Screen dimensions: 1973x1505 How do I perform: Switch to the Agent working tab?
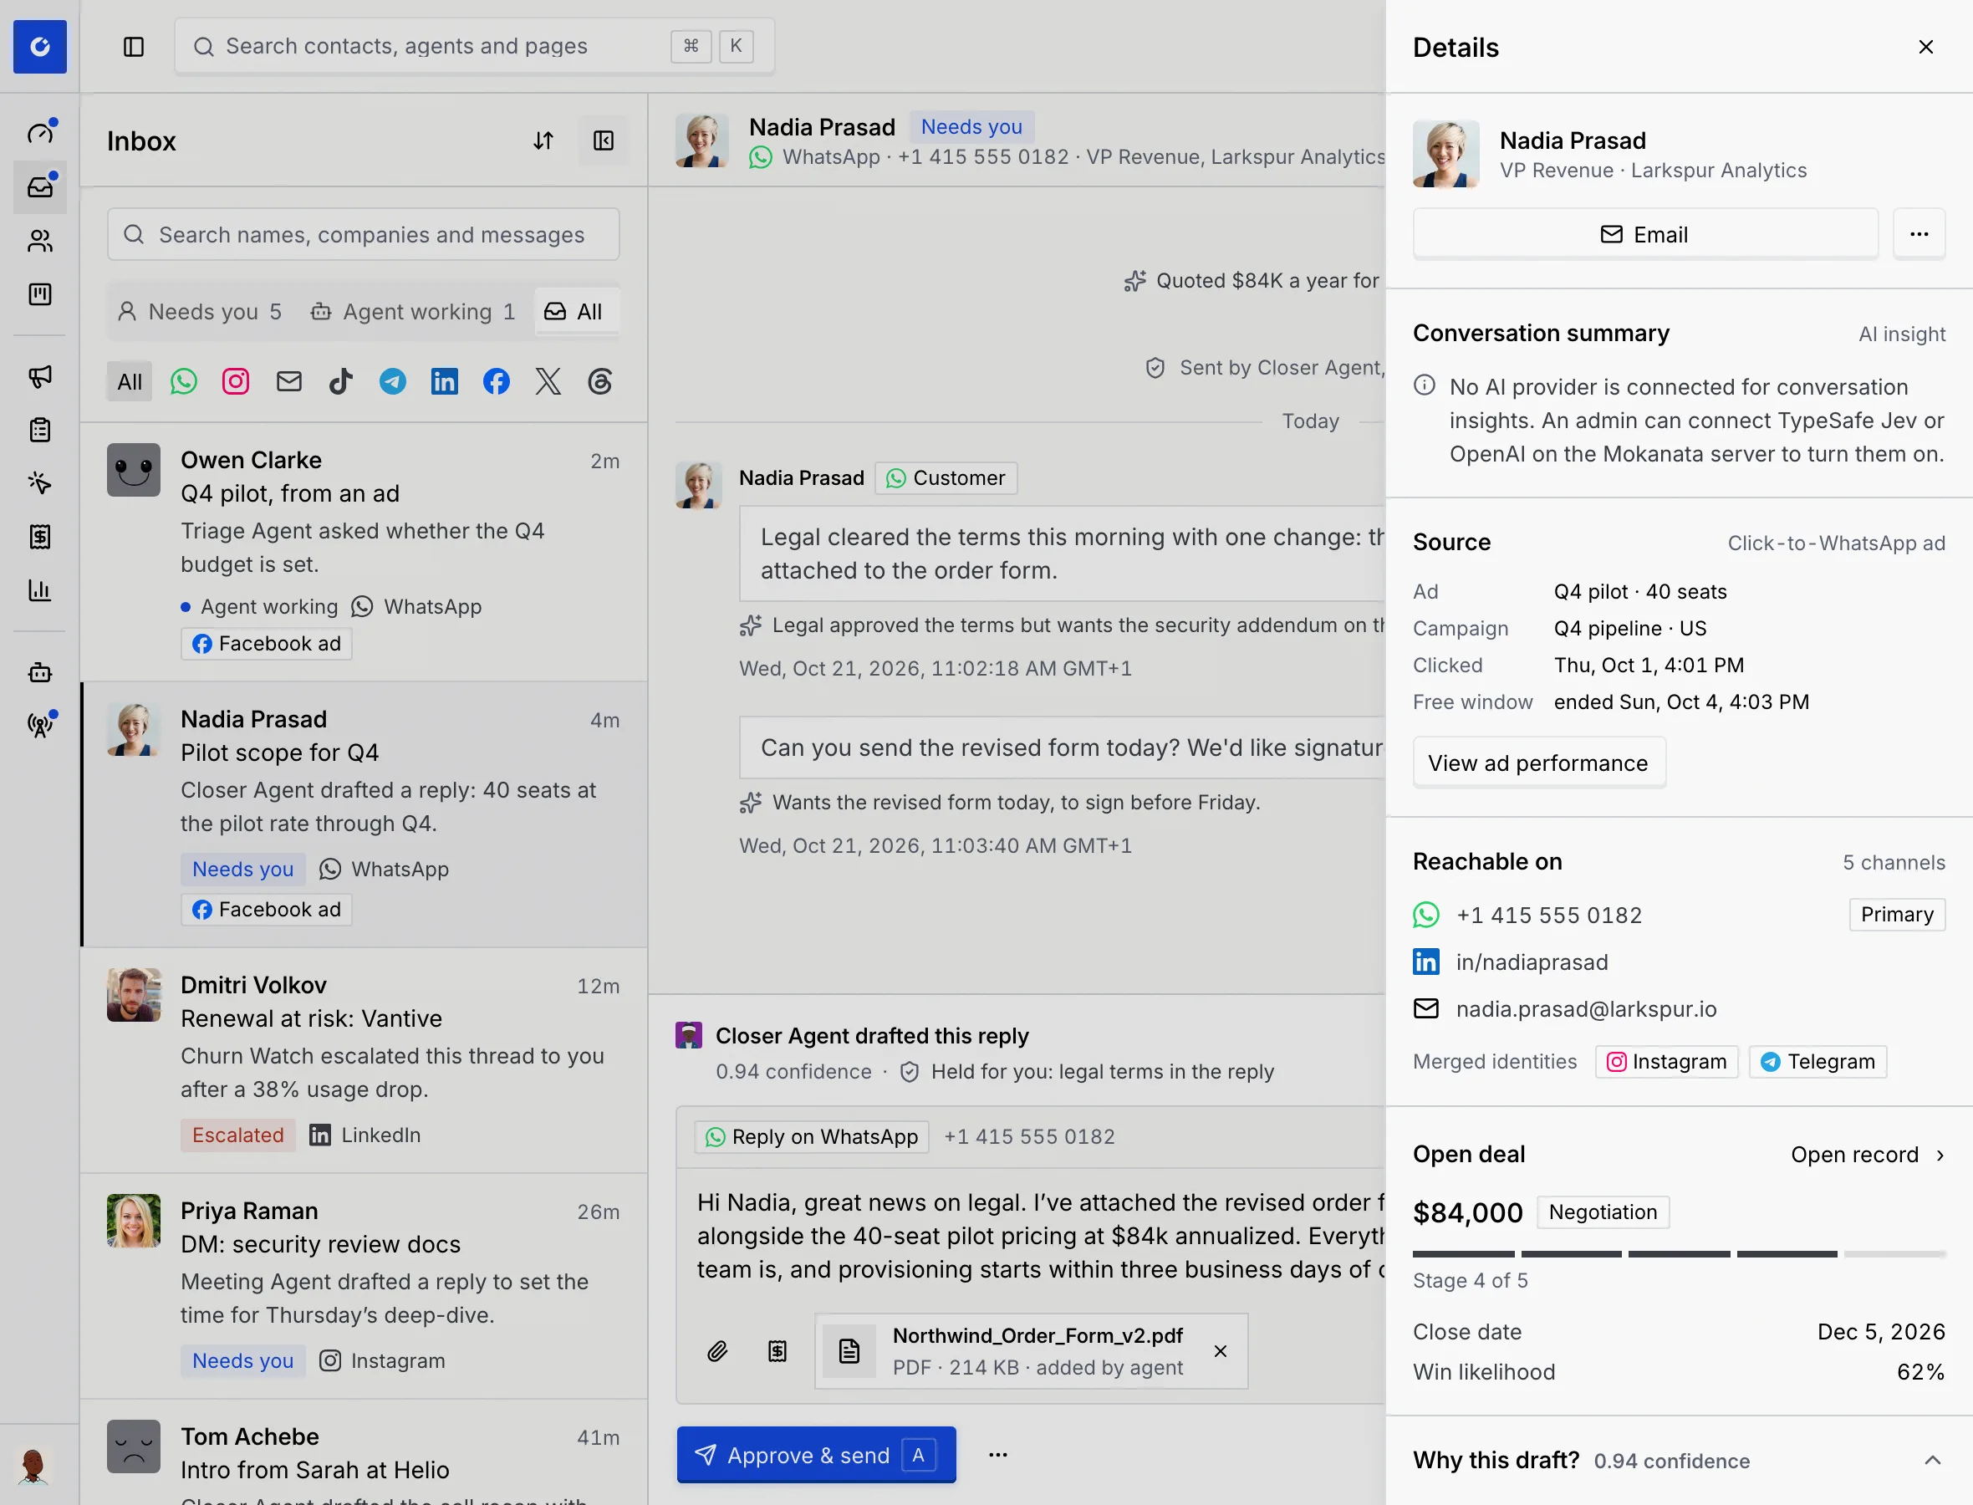click(x=413, y=312)
